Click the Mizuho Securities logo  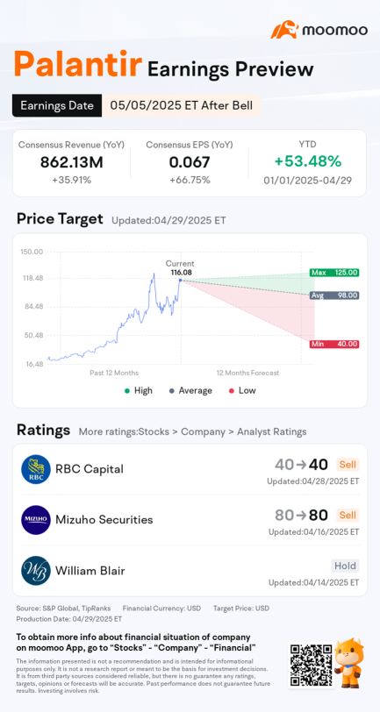[36, 519]
